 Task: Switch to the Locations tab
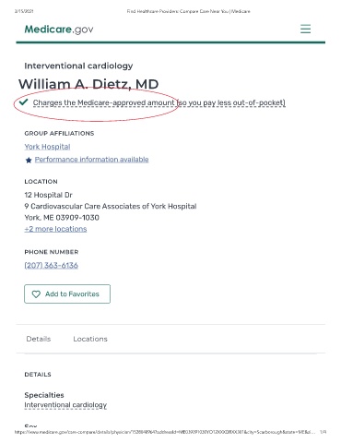[x=90, y=339]
